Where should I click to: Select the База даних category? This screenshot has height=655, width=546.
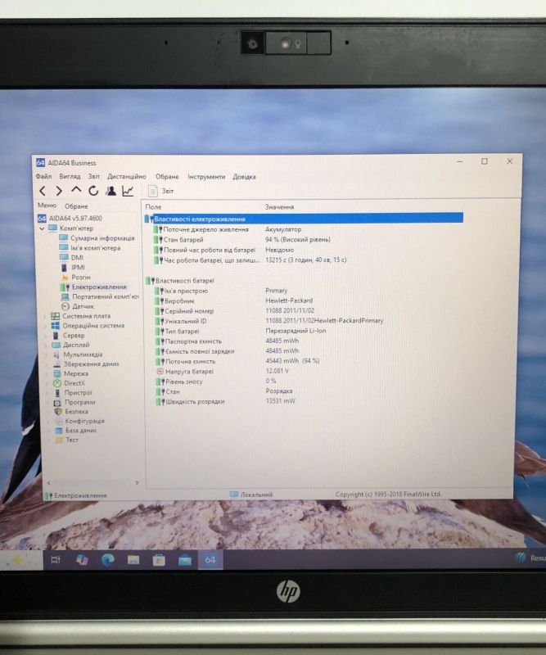[75, 431]
